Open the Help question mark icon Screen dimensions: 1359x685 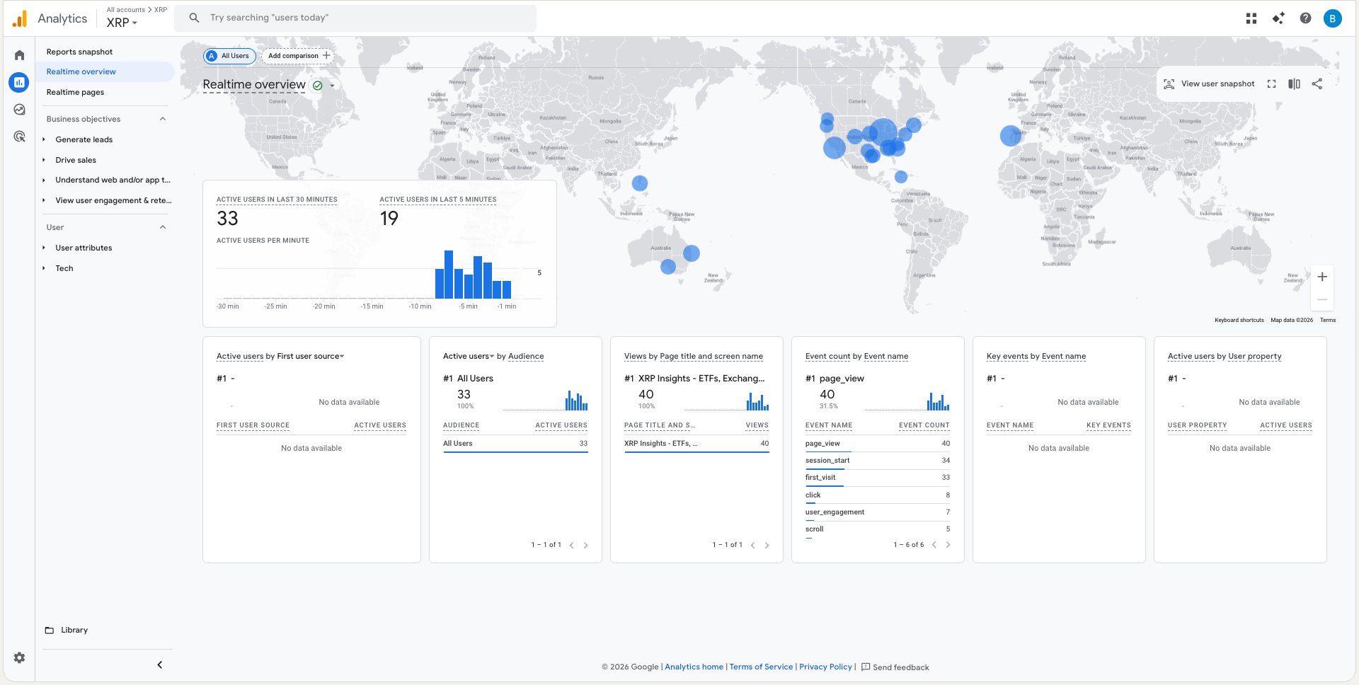[1305, 18]
